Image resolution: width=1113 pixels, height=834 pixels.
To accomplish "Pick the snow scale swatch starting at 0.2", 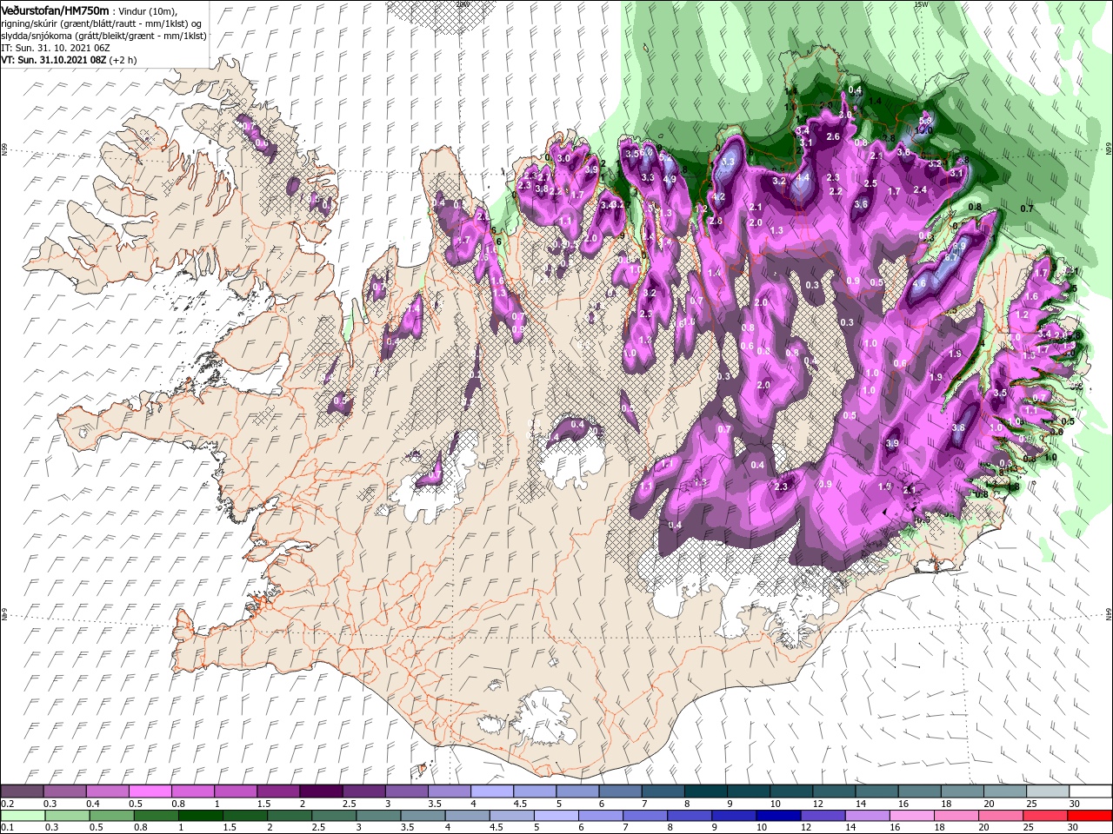I will point(22,791).
